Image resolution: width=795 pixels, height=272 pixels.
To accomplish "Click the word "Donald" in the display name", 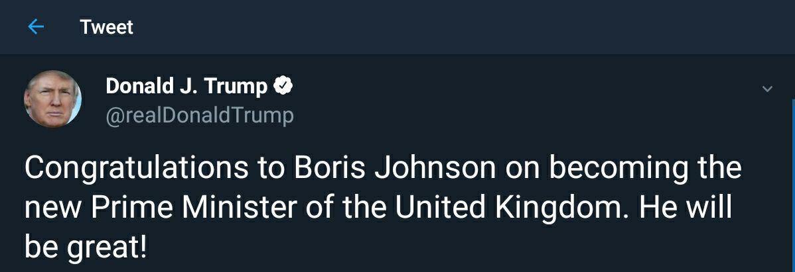I will [139, 86].
